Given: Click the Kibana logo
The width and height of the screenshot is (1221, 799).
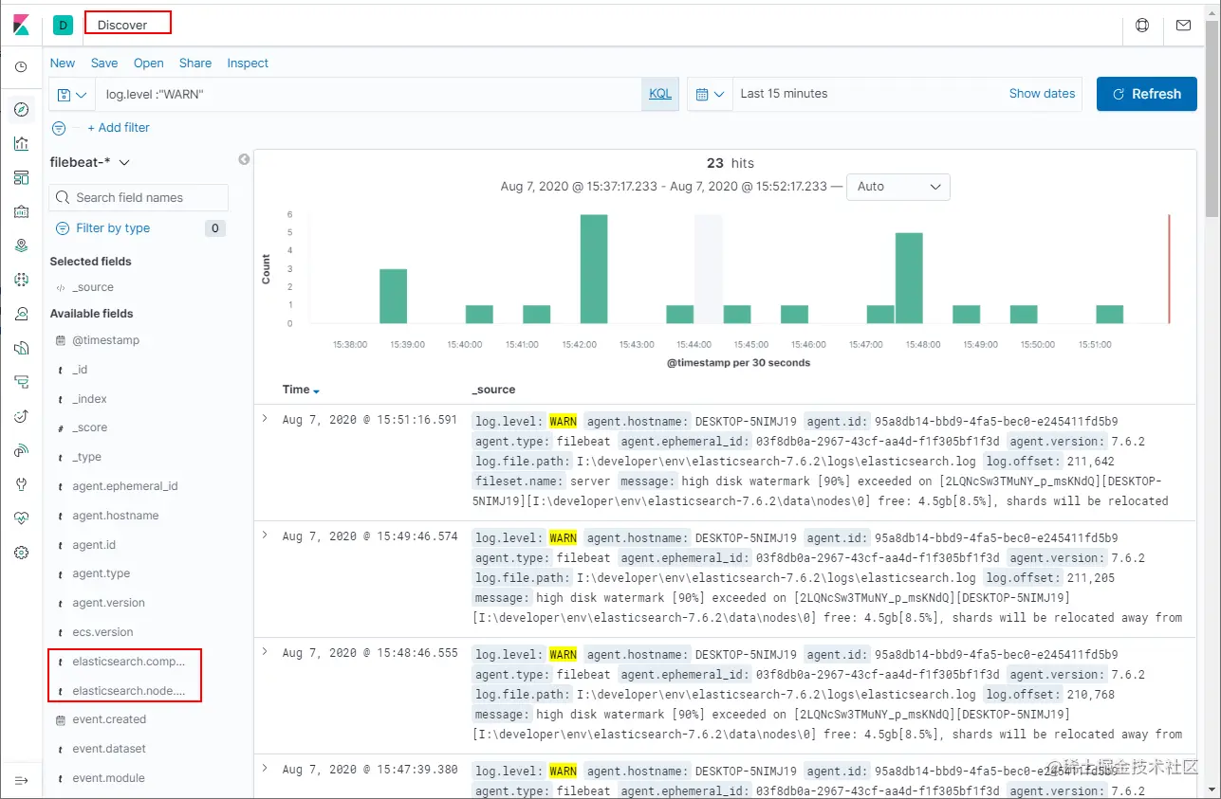Looking at the screenshot, I should pos(21,25).
